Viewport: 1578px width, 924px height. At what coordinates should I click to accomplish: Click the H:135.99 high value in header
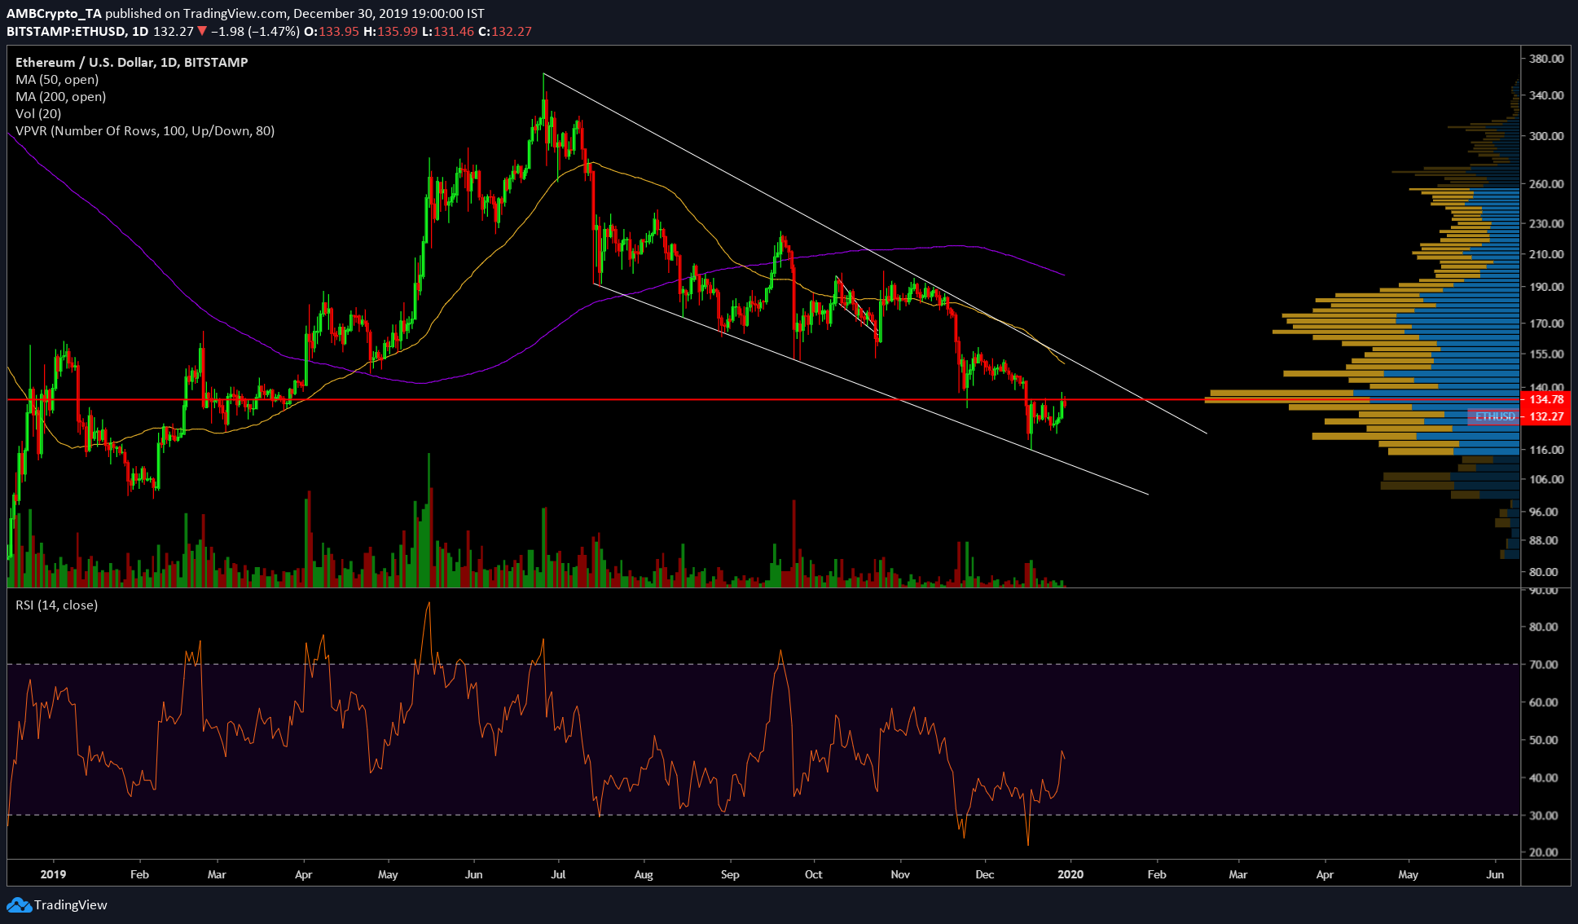point(390,31)
